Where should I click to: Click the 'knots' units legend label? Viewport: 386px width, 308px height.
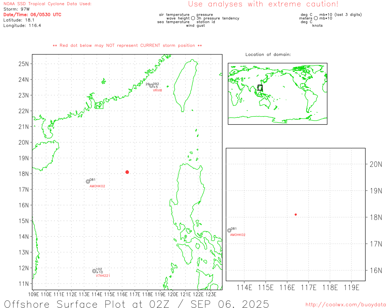tap(318, 26)
